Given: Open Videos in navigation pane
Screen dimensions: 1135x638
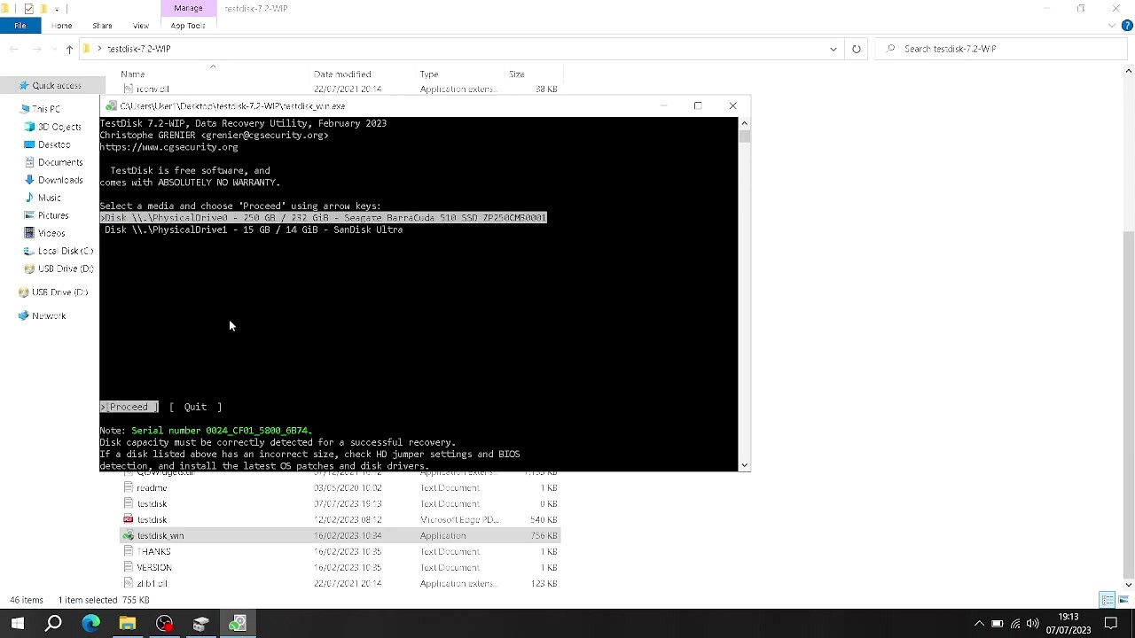Looking at the screenshot, I should (x=51, y=233).
